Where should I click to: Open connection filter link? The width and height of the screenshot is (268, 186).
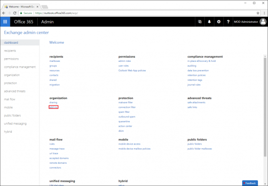point(127,107)
